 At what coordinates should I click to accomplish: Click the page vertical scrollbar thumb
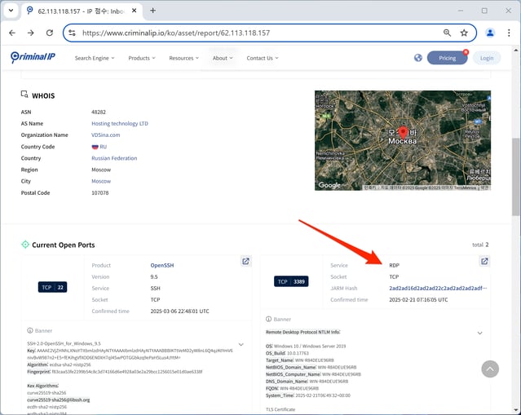pyautogui.click(x=515, y=177)
